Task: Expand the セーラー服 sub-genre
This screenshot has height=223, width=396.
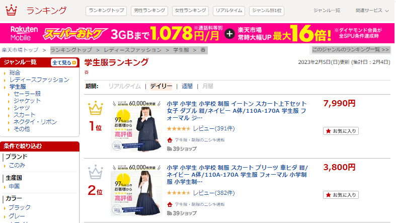Action: pyautogui.click(x=27, y=94)
